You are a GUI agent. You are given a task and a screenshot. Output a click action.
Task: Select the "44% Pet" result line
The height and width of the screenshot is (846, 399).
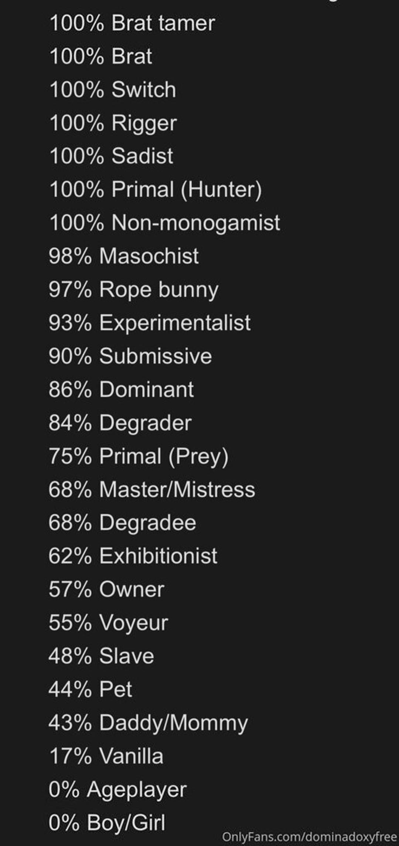[x=90, y=689]
